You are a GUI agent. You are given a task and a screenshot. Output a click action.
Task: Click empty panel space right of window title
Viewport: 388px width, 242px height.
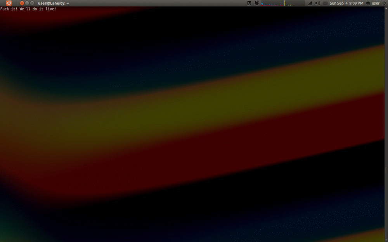[155, 3]
